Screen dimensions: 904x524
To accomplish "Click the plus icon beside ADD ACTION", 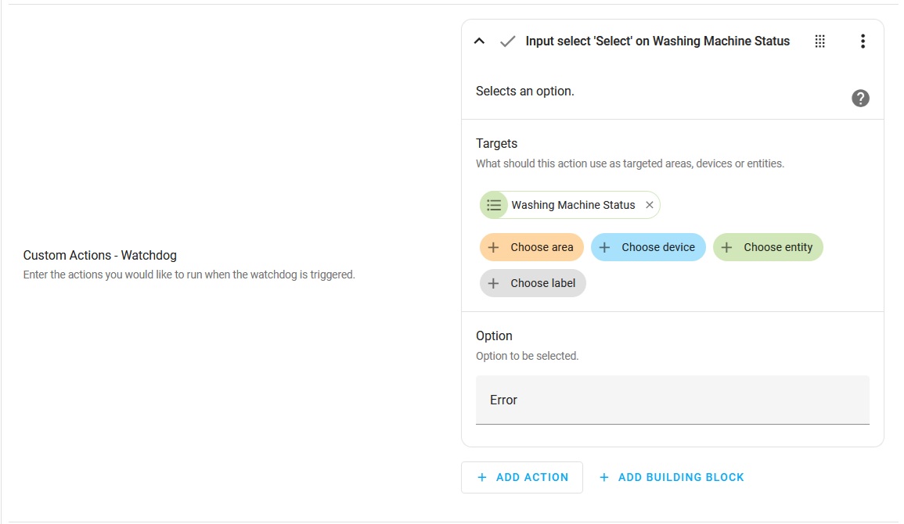I will (482, 477).
